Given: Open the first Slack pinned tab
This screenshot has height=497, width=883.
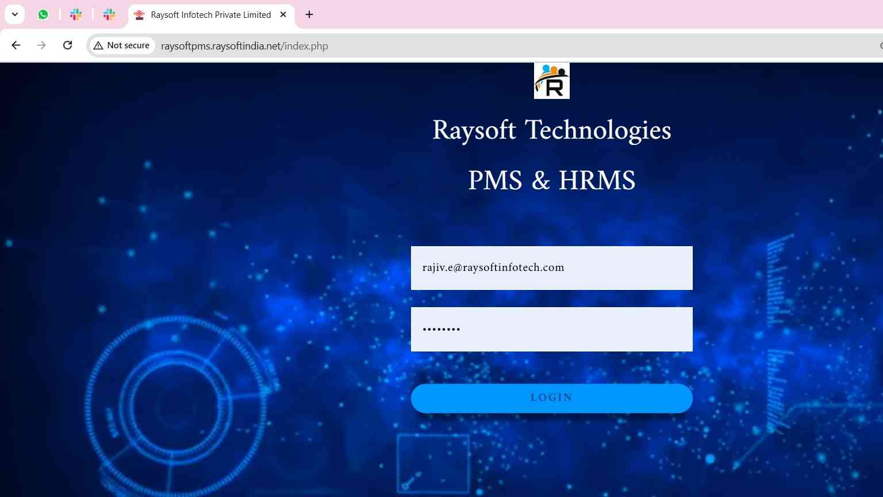Looking at the screenshot, I should click(x=76, y=14).
